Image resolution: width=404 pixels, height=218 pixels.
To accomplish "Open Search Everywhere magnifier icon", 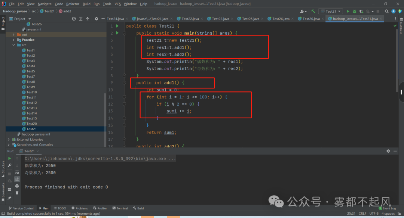I will click(386, 11).
